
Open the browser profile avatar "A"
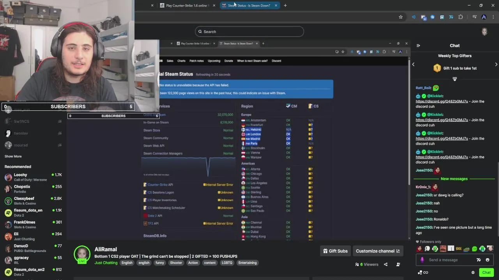[484, 17]
